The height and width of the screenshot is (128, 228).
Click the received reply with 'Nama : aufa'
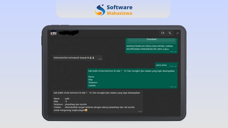pyautogui.click(x=97, y=102)
